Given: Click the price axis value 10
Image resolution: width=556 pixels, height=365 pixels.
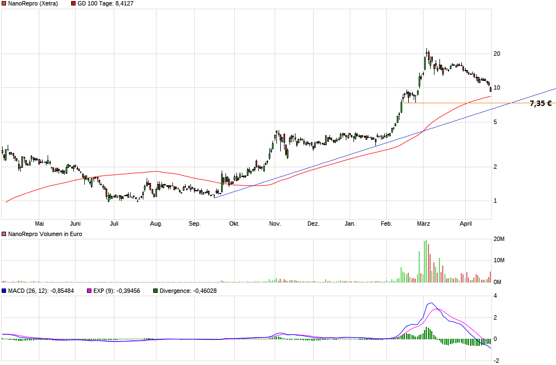Looking at the screenshot, I should pos(497,88).
